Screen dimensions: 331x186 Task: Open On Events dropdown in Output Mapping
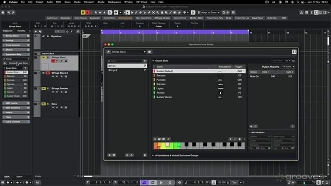click(288, 67)
